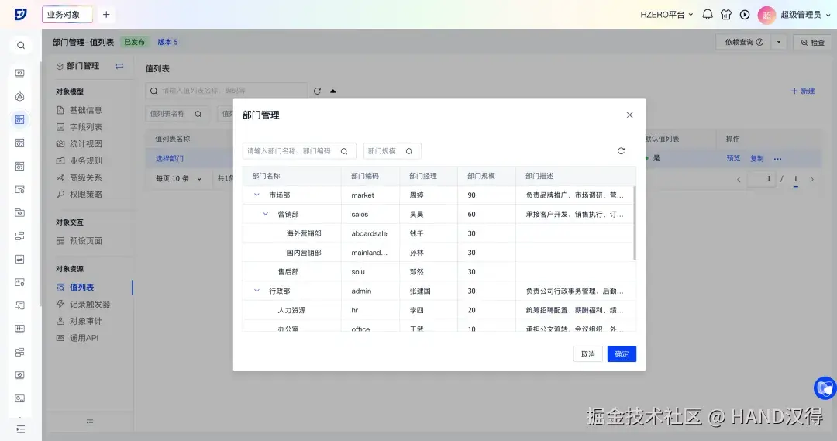
Task: Collapse the sidebar menu icon at bottom
Action: pyautogui.click(x=90, y=422)
